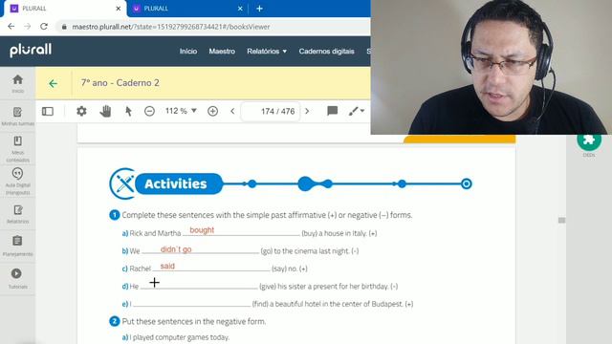The height and width of the screenshot is (344, 612).
Task: Select the hand pan tool
Action: [105, 111]
